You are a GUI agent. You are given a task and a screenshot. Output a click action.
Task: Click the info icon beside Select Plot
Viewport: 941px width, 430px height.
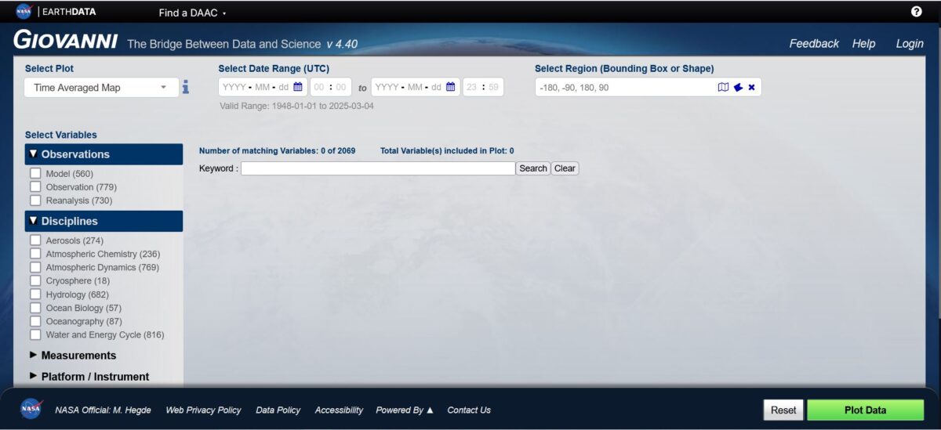click(x=186, y=88)
